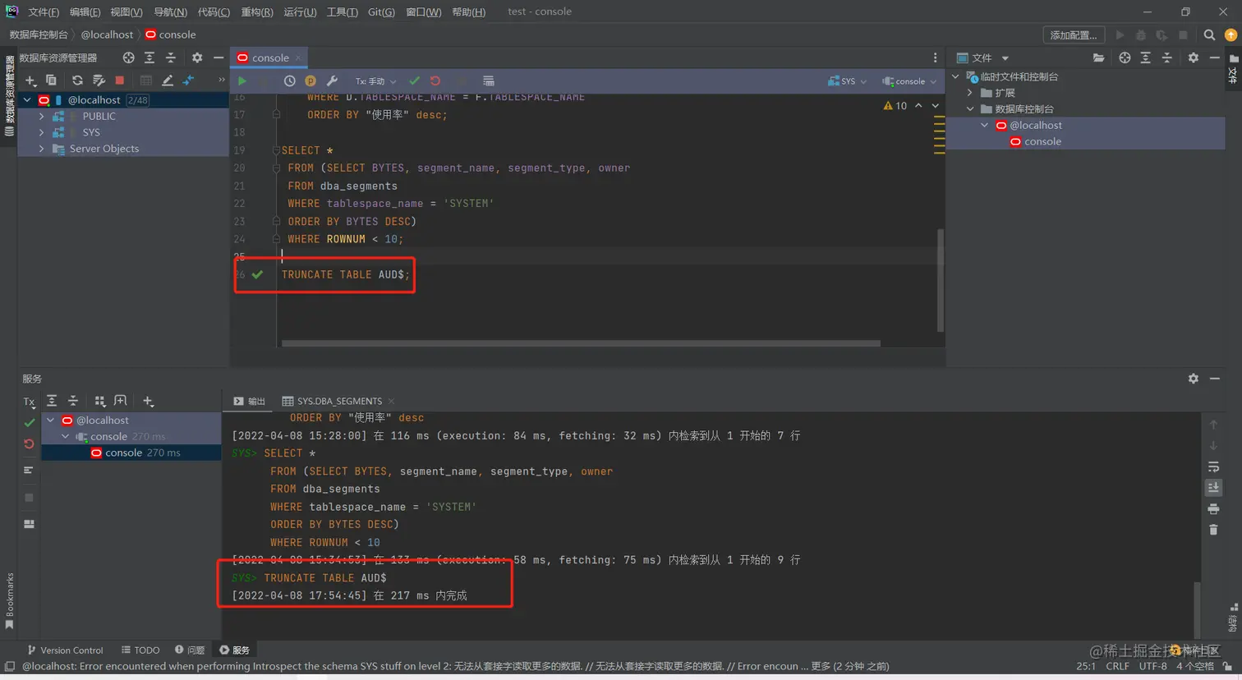Image resolution: width=1242 pixels, height=680 pixels.
Task: Select opened file target icon in database explorer header
Action: tap(128, 57)
